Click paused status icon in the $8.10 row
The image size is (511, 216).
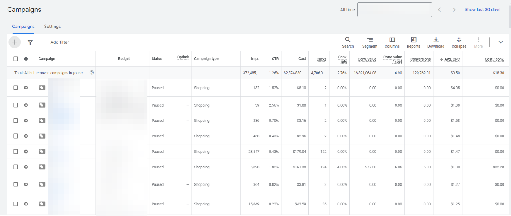pyautogui.click(x=26, y=88)
